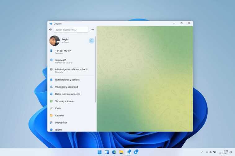
Task: Open the blue app icon after Unigram
Action: (136, 152)
